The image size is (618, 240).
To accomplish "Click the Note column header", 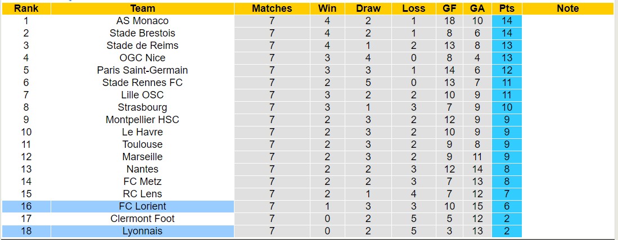I will 568,8.
